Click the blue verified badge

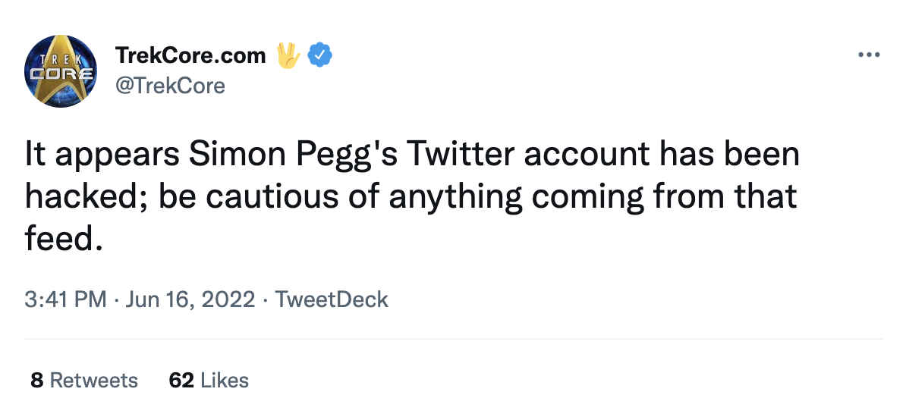pyautogui.click(x=321, y=55)
